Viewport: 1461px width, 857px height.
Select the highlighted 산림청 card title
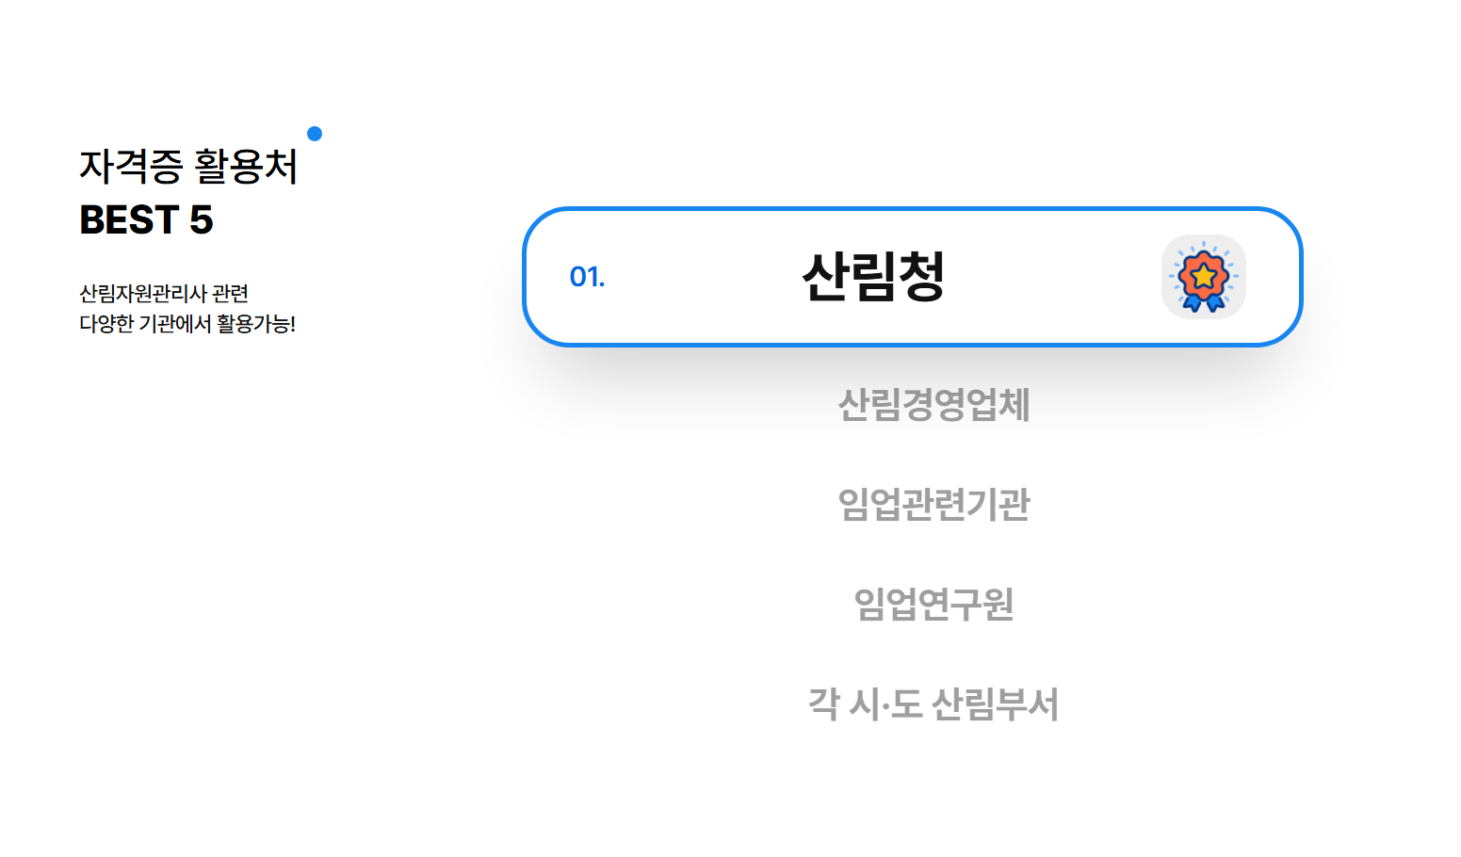(x=873, y=277)
